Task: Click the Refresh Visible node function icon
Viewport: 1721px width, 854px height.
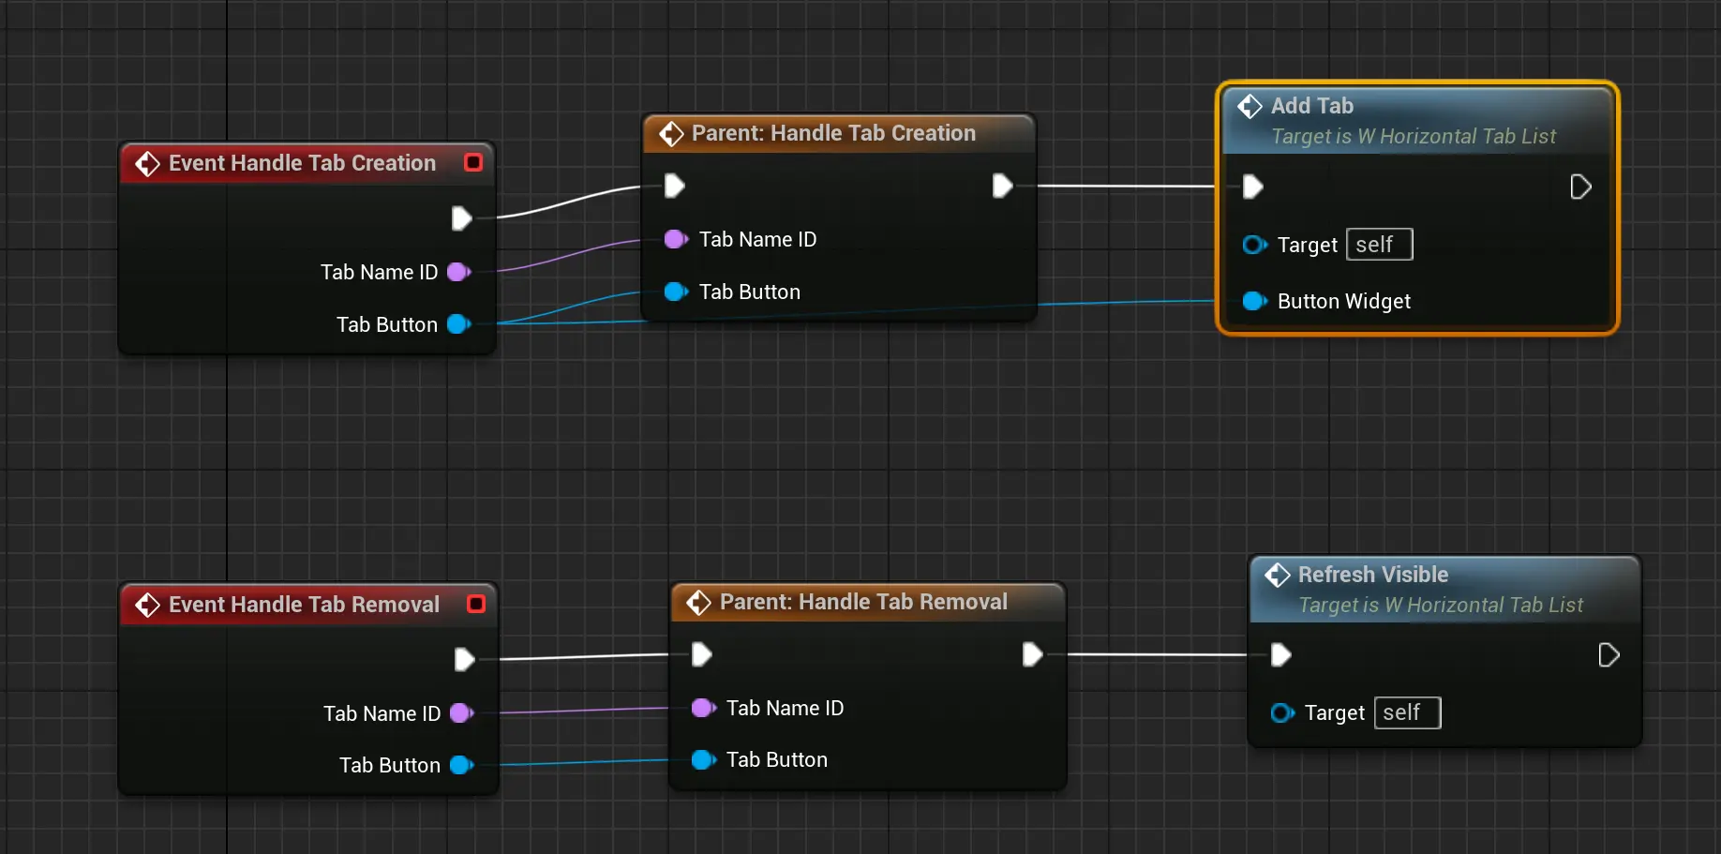Action: coord(1277,575)
